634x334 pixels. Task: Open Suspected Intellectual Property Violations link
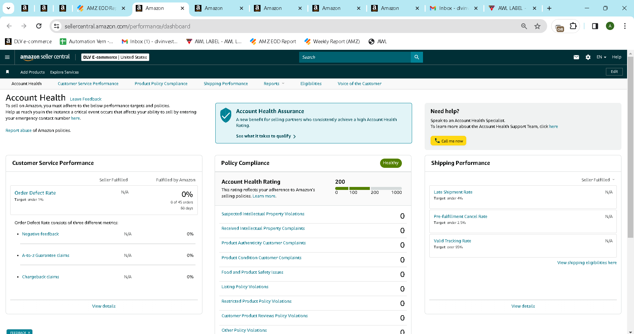(263, 214)
